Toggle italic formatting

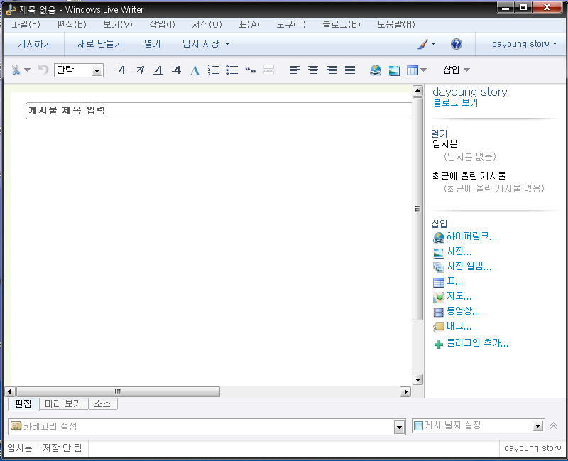tap(140, 70)
